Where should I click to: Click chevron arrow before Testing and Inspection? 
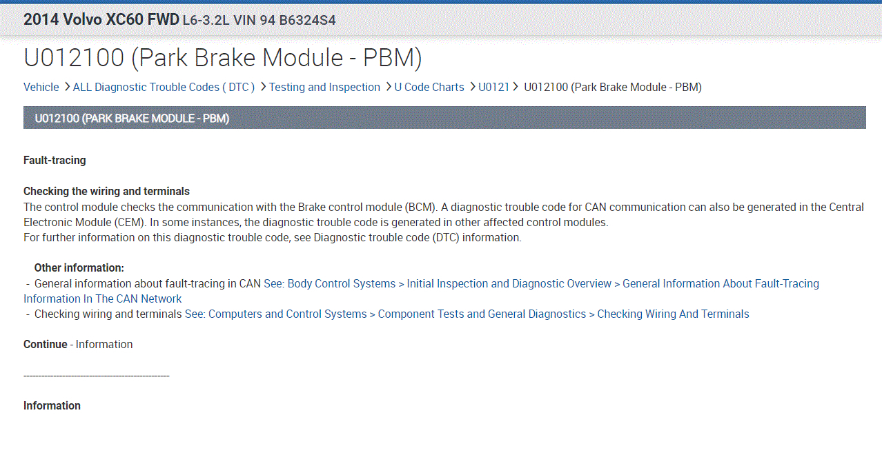[263, 87]
